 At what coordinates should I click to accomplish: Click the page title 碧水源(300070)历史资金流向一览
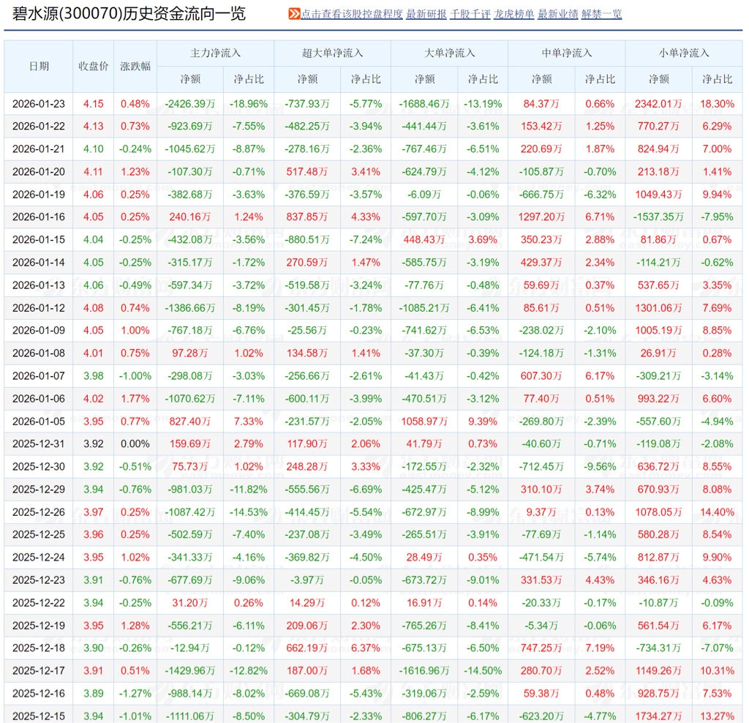coord(129,13)
